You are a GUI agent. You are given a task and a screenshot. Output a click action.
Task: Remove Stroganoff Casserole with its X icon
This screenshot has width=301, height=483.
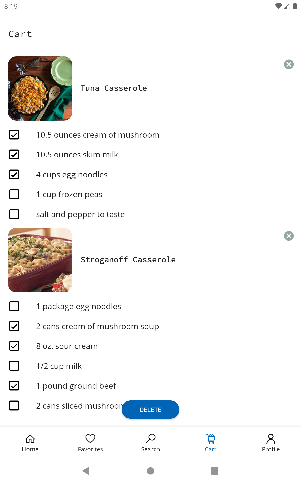(289, 236)
